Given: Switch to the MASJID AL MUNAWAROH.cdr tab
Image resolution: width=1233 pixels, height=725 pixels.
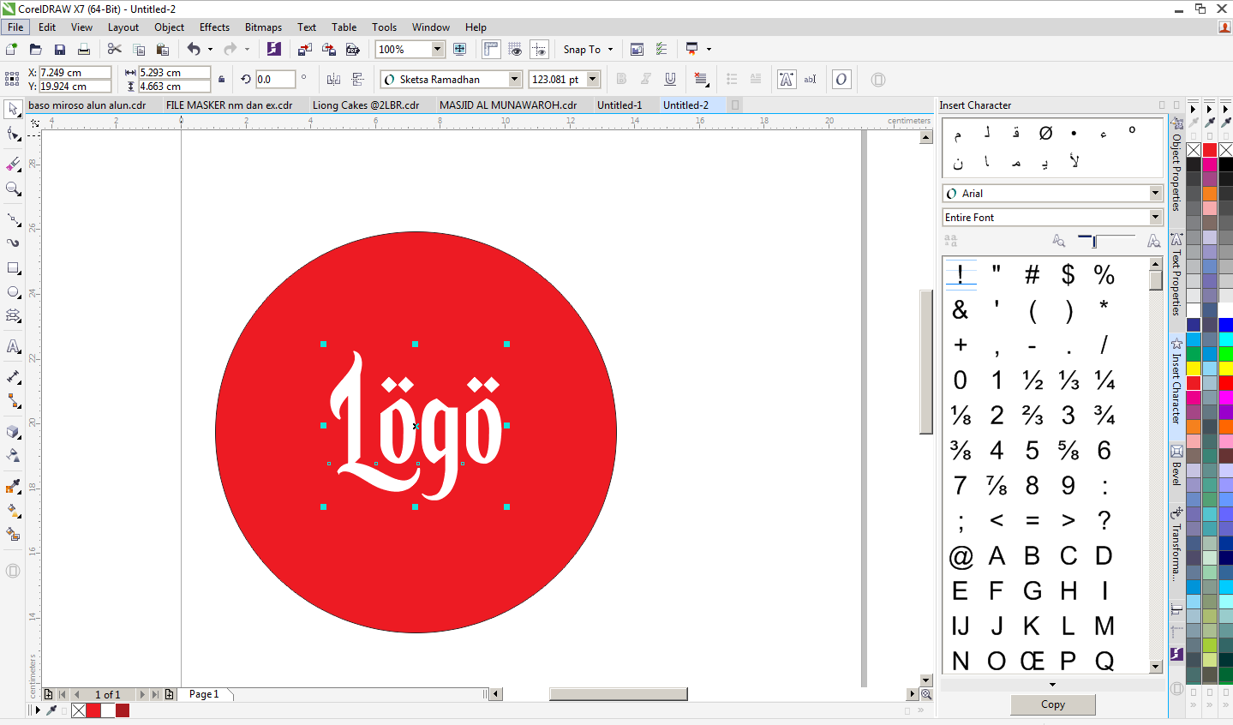Looking at the screenshot, I should pyautogui.click(x=511, y=104).
